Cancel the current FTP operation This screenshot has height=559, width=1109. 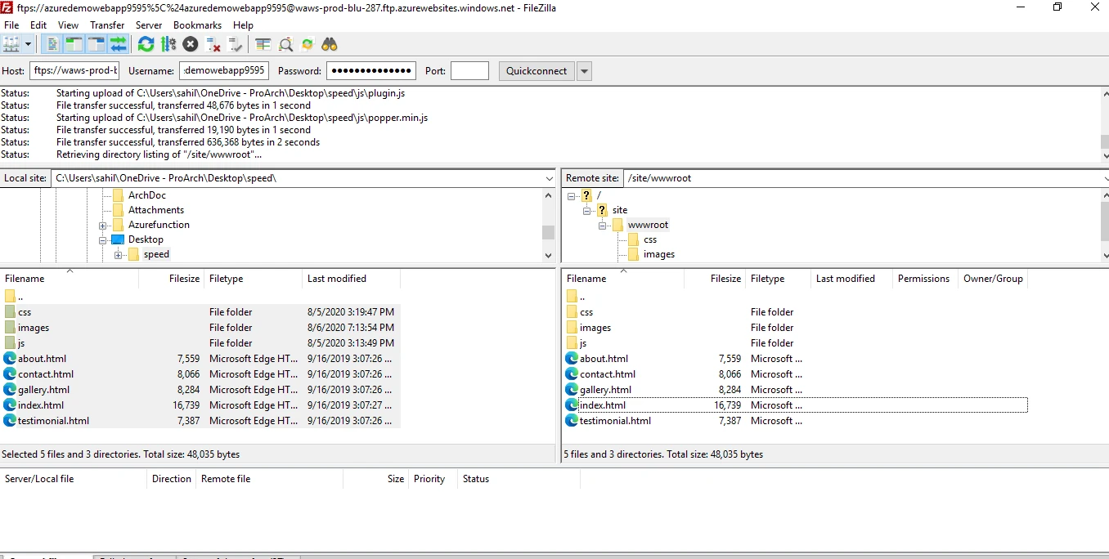click(x=191, y=44)
